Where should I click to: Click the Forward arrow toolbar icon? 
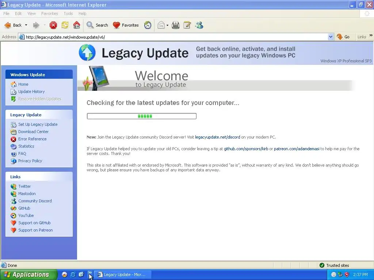point(36,25)
